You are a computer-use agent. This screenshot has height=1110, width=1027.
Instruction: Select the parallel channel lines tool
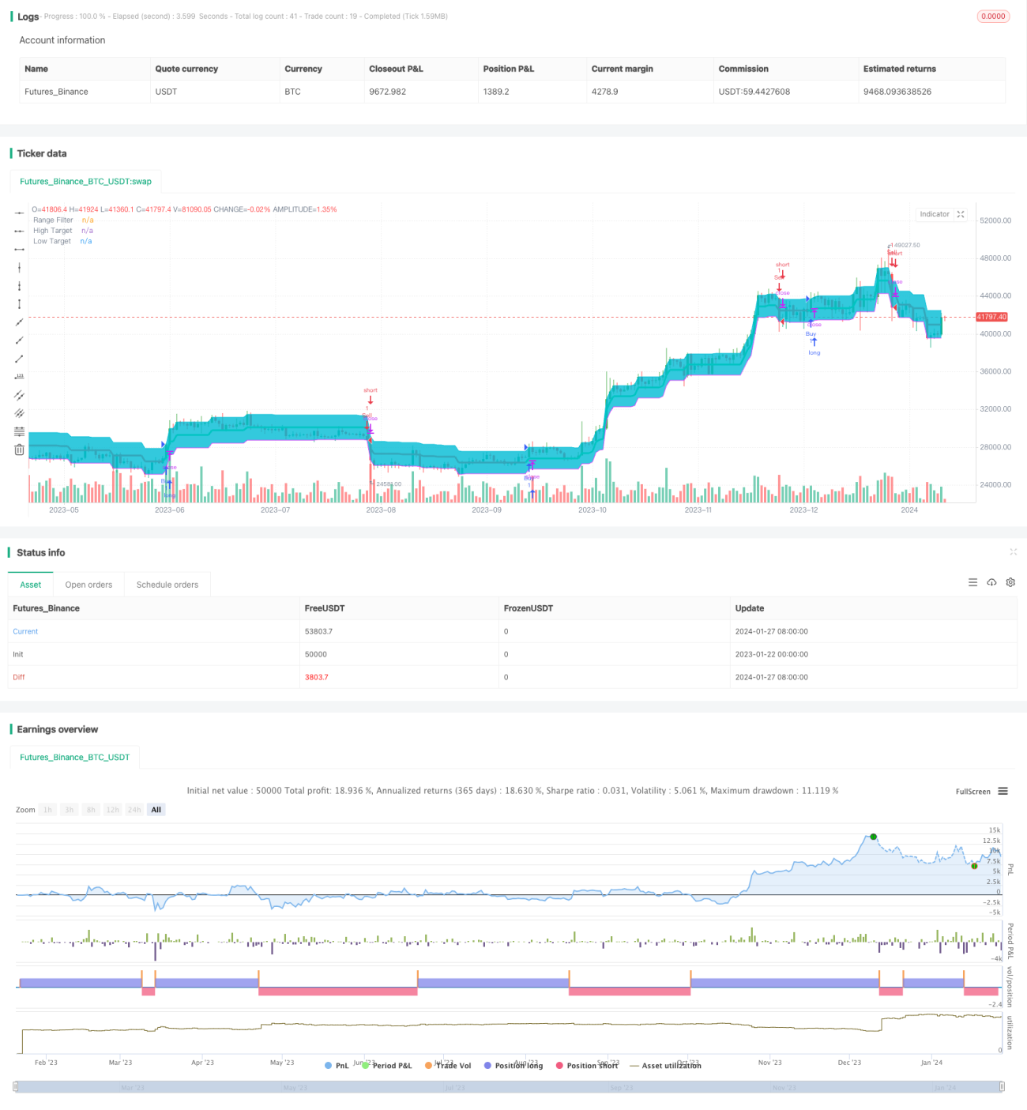19,395
